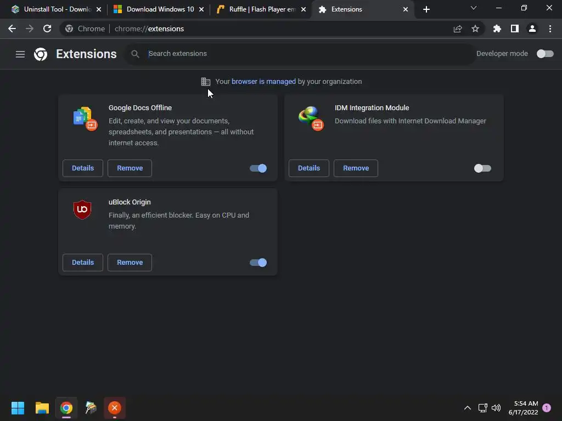Enable Developer mode toggle

545,54
